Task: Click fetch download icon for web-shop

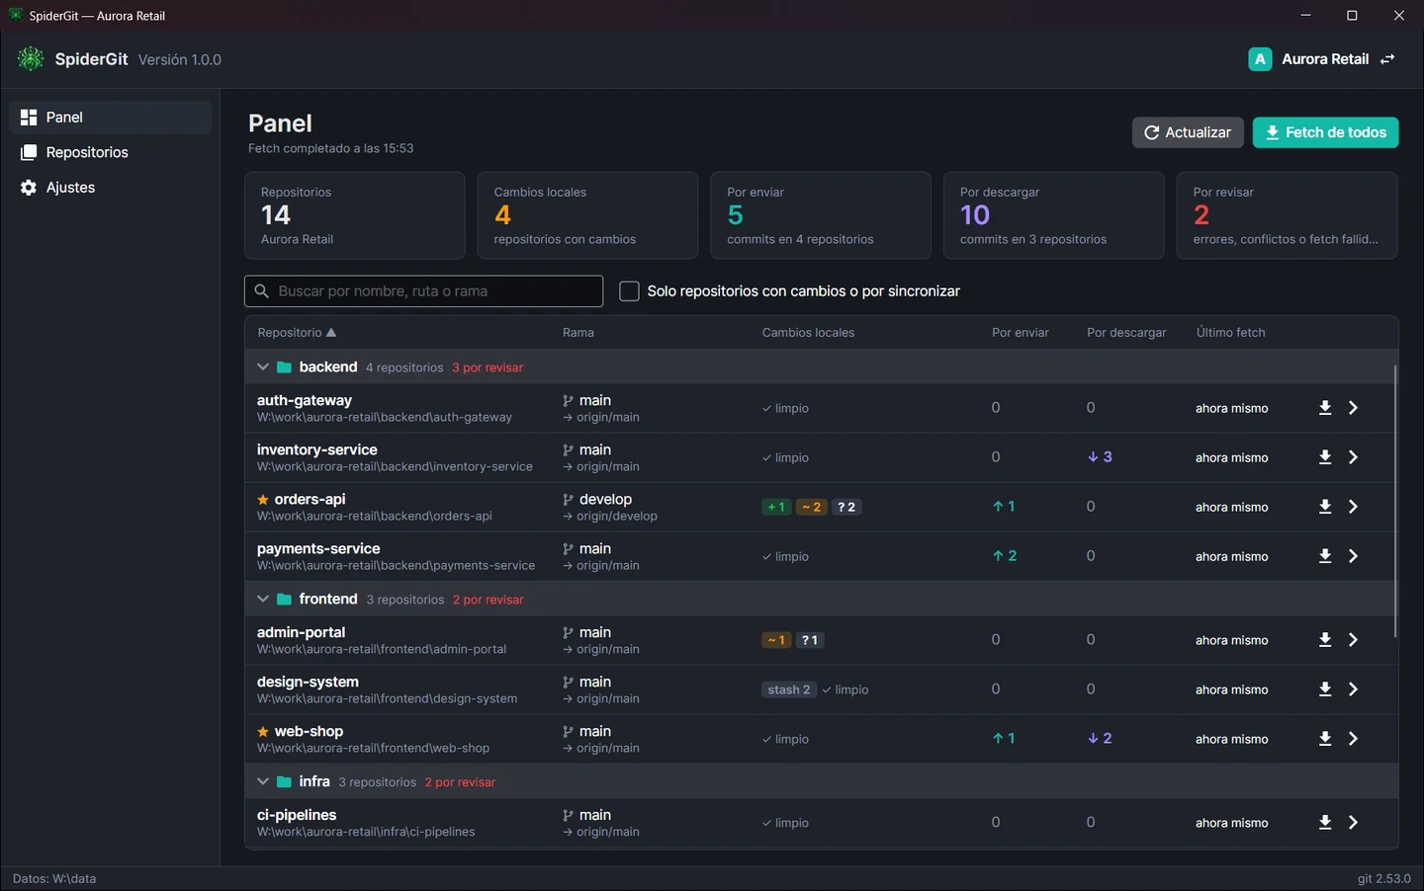Action: point(1325,739)
